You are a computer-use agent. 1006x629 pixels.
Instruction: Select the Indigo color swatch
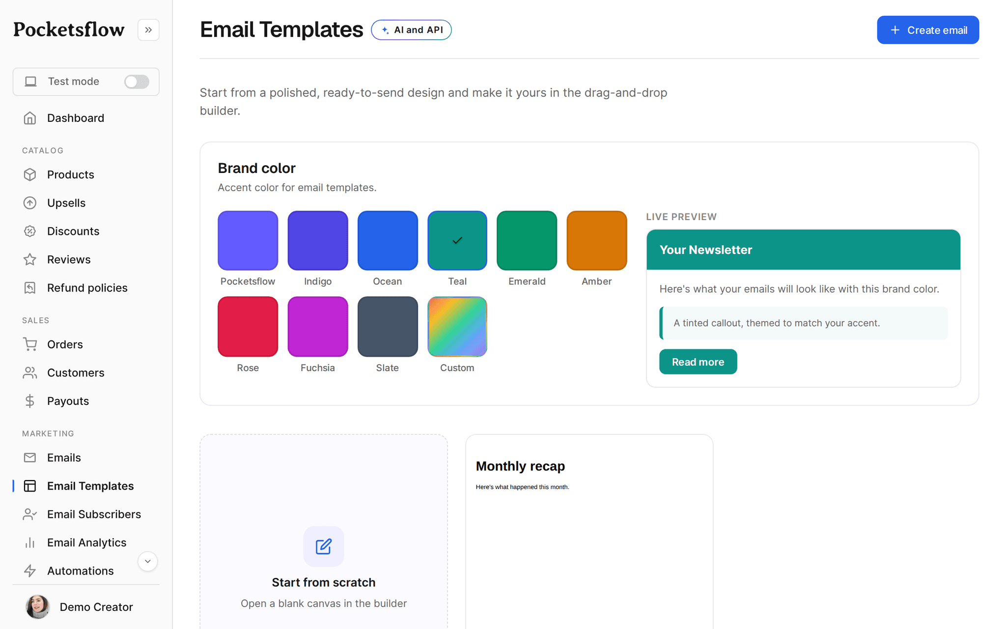[318, 240]
